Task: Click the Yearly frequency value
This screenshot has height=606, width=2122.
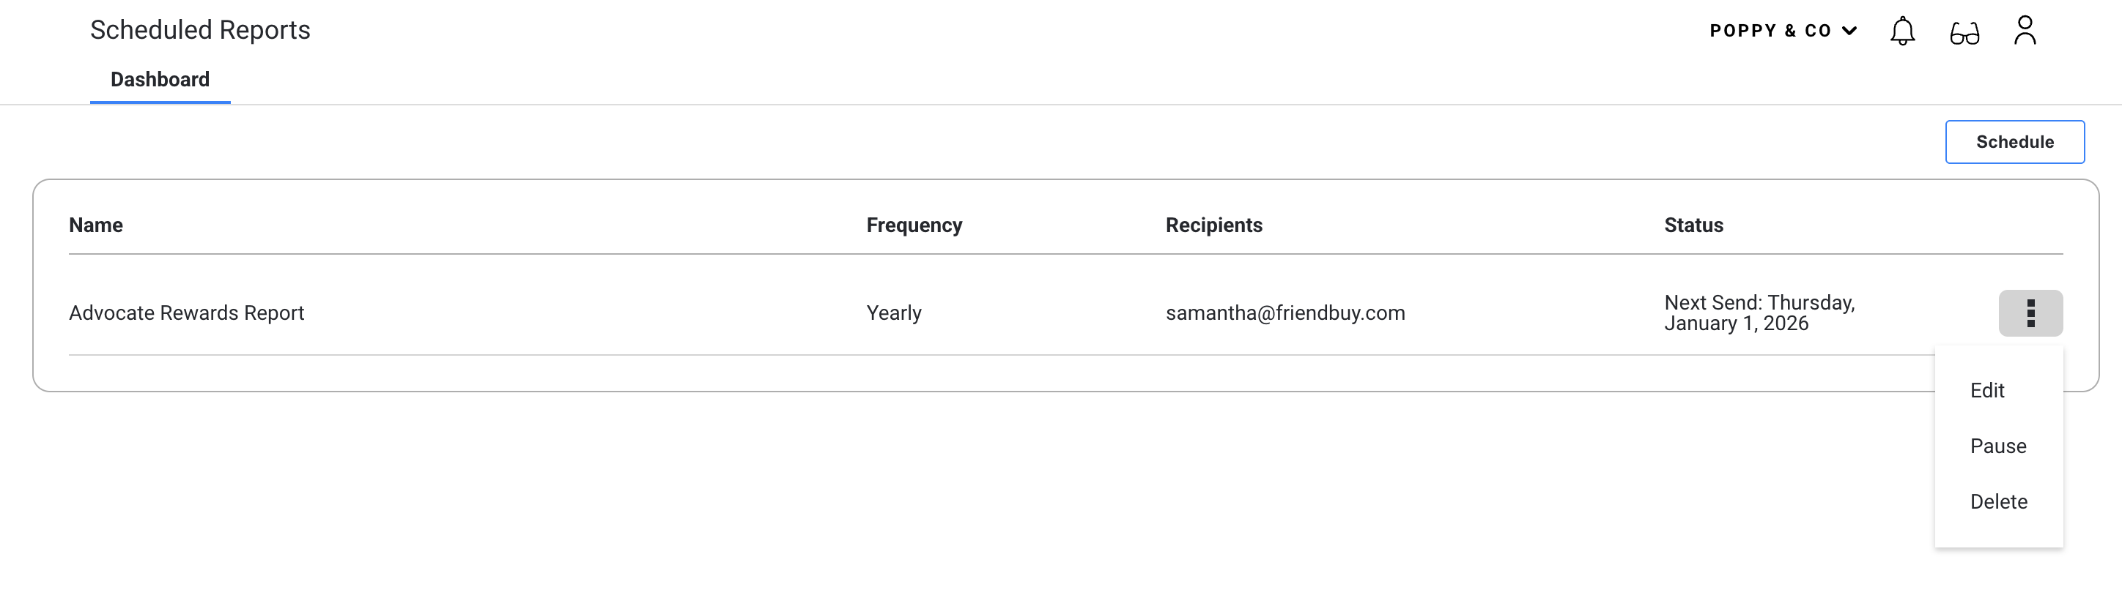Action: coord(894,313)
